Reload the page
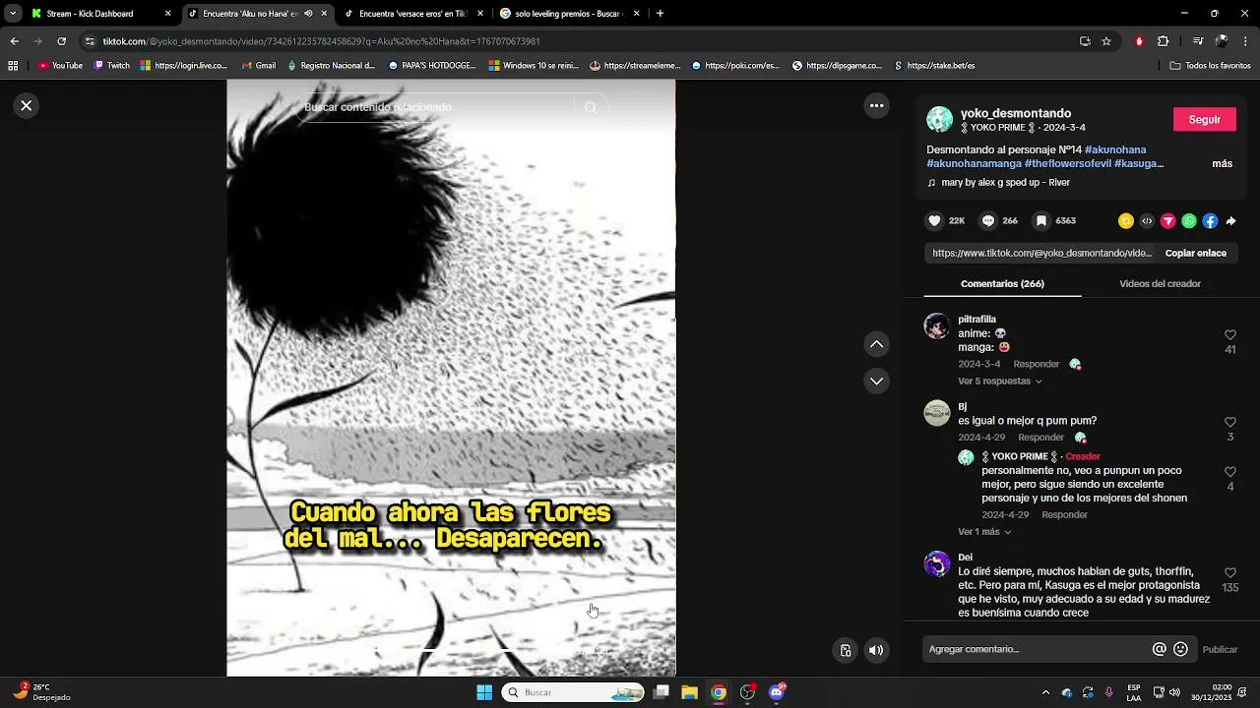This screenshot has width=1260, height=708. click(x=61, y=41)
